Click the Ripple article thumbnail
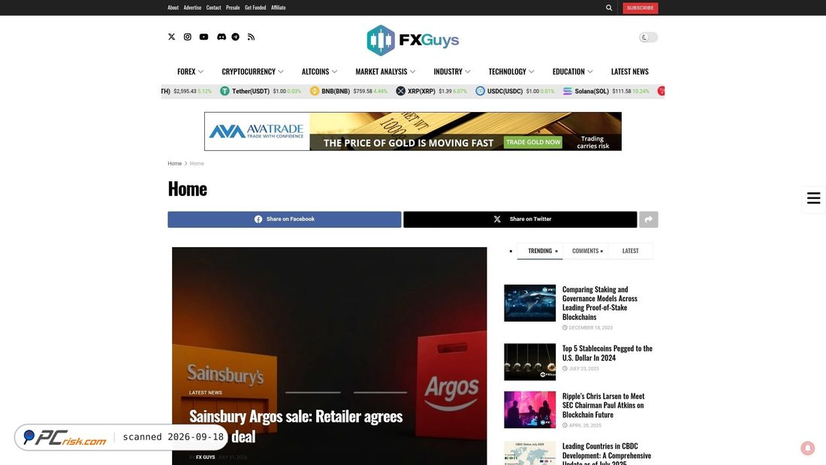 click(x=529, y=409)
